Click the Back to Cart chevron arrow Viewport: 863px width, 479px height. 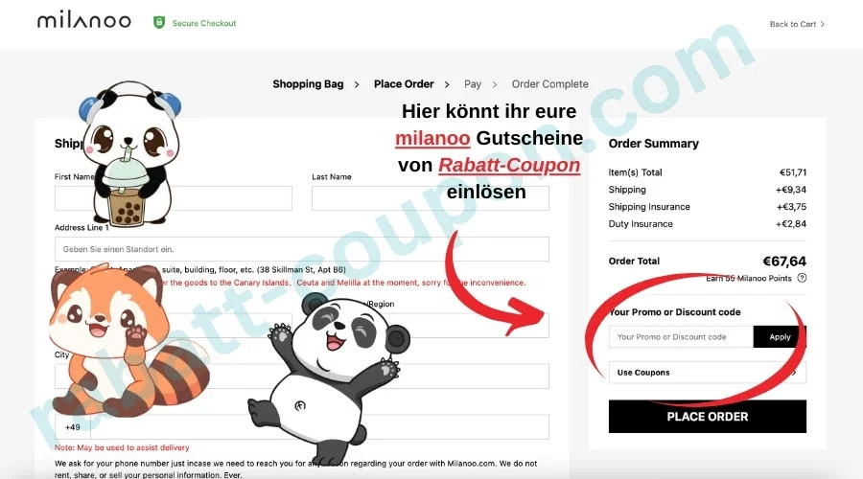point(823,24)
